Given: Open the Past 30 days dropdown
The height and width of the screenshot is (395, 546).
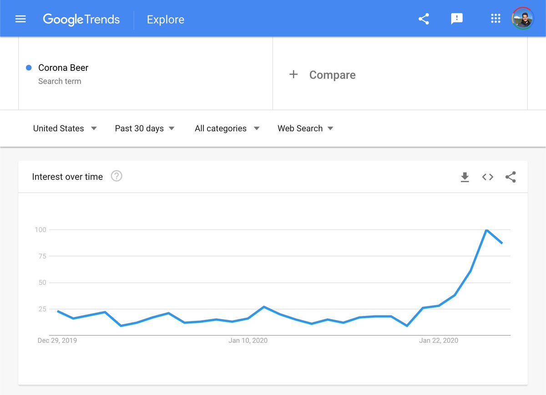Looking at the screenshot, I should pyautogui.click(x=145, y=128).
